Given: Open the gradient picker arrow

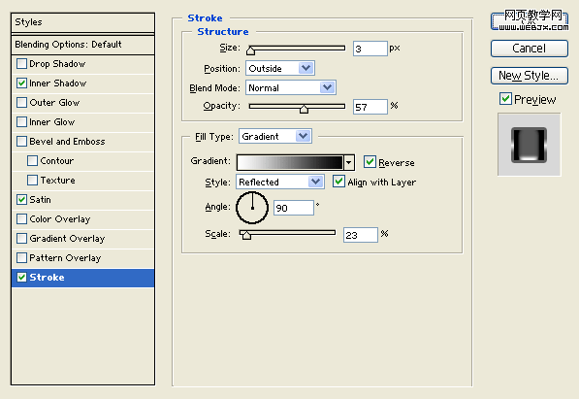Looking at the screenshot, I should pos(348,162).
